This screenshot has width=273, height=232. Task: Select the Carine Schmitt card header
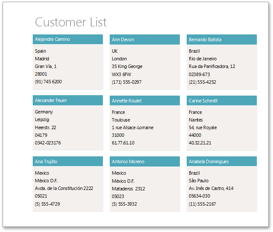tap(222, 101)
